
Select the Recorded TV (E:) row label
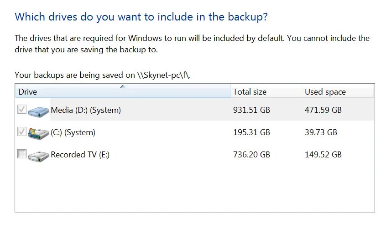(x=80, y=155)
